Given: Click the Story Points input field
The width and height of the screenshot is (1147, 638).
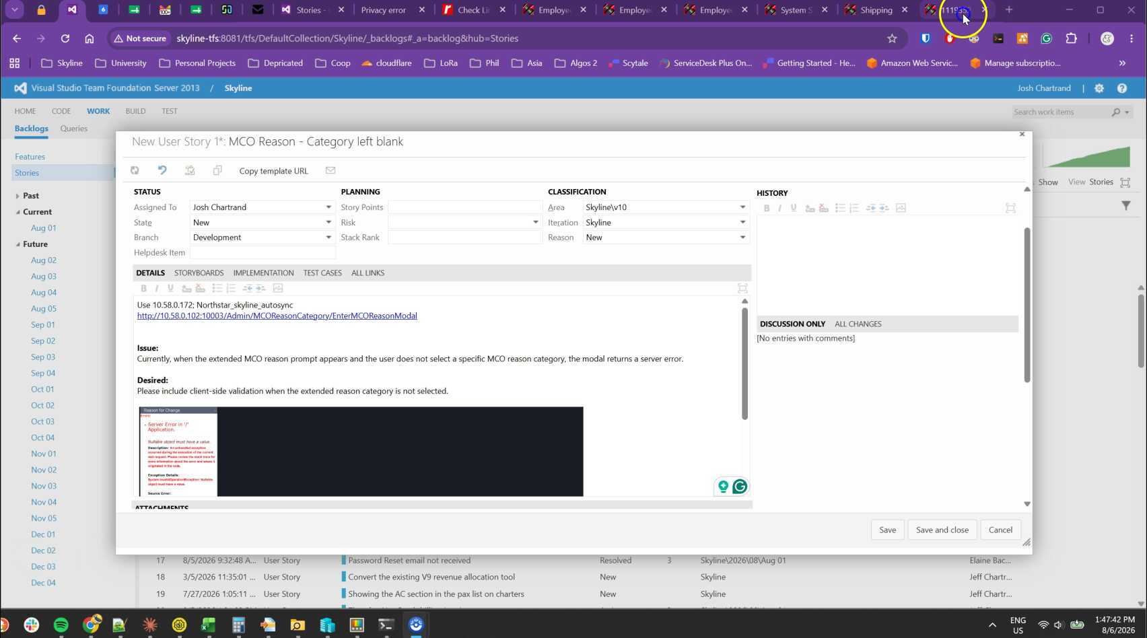Looking at the screenshot, I should (x=464, y=207).
